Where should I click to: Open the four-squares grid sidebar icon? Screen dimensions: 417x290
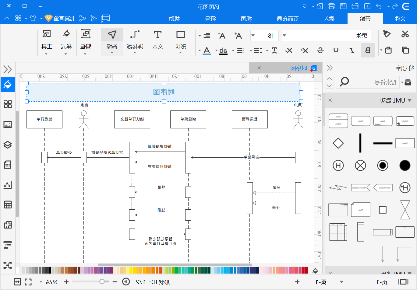coord(8,104)
